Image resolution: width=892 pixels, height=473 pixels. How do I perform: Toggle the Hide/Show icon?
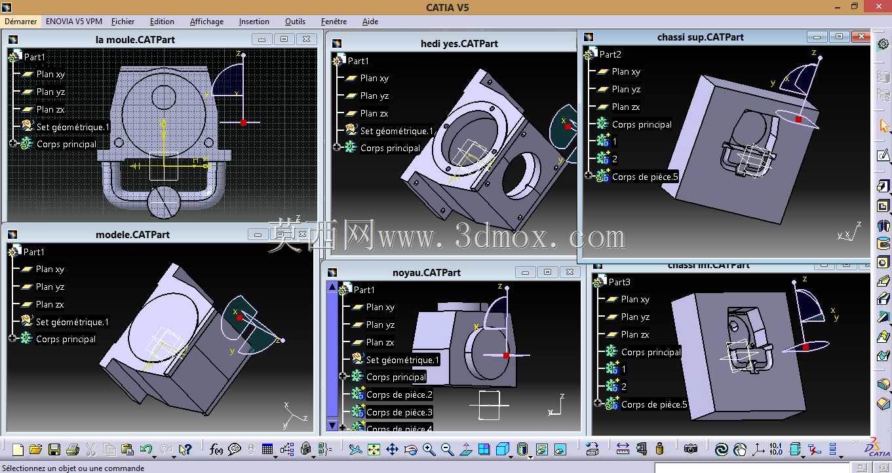pyautogui.click(x=541, y=449)
